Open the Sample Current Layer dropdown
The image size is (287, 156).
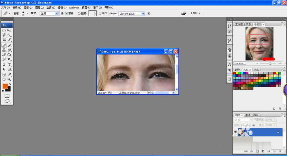pos(132,14)
